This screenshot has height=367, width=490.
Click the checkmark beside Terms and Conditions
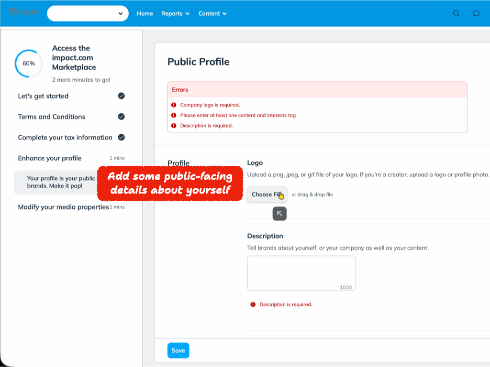coord(121,117)
